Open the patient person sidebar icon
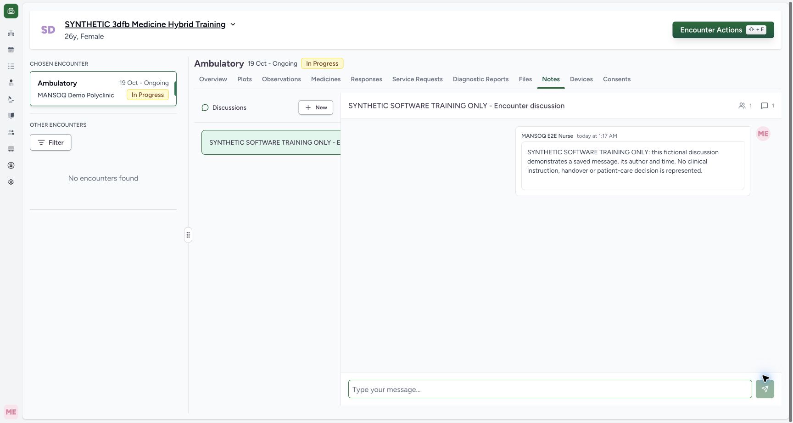793x423 pixels. (11, 83)
